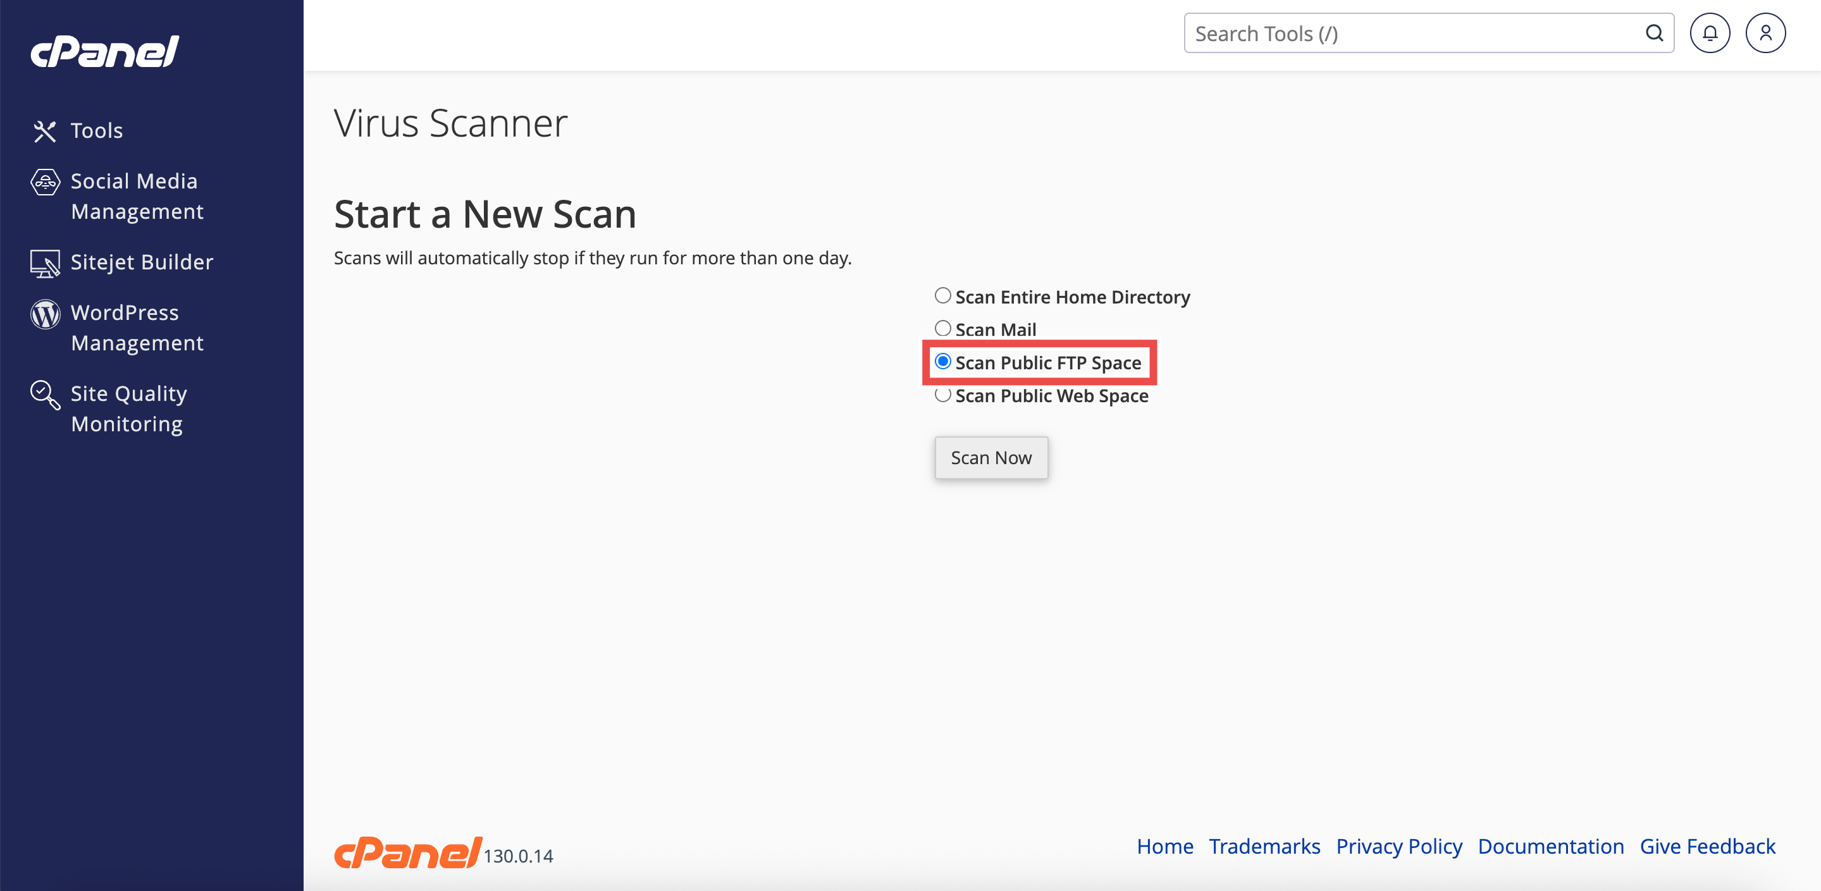Click the Tools wrench icon in sidebar
1821x891 pixels.
pos(44,131)
